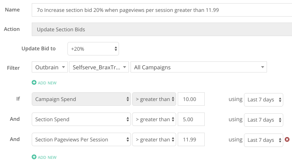The height and width of the screenshot is (162, 292).
Task: Click the rule Name text field
Action: (162, 10)
